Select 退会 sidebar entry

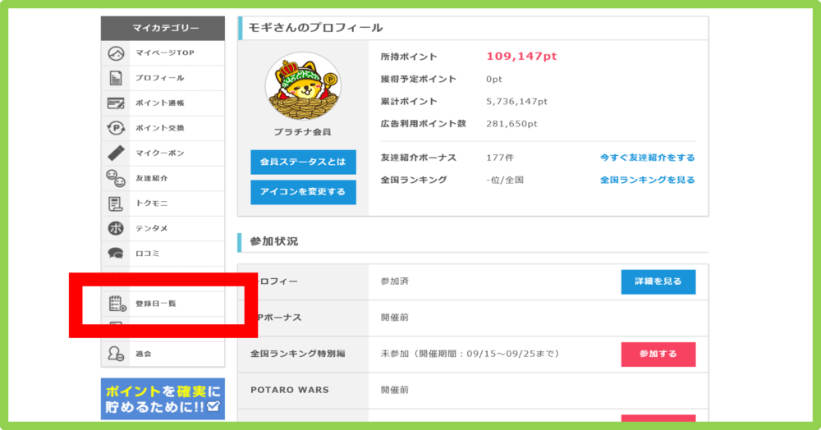point(163,355)
